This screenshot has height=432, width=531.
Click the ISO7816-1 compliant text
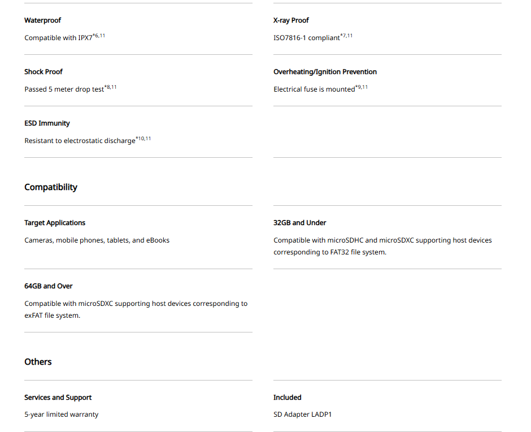[307, 38]
